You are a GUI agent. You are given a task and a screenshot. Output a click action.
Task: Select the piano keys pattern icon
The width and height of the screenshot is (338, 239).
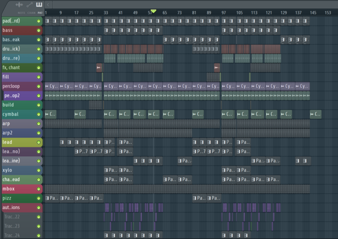pos(39,5)
